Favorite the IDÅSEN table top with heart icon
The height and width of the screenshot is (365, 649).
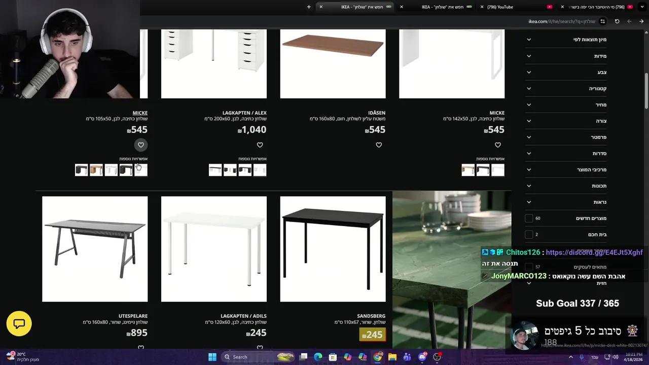click(379, 145)
